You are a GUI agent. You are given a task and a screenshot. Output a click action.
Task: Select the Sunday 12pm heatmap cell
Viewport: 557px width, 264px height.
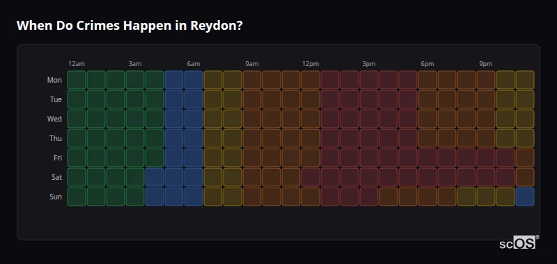click(x=311, y=197)
